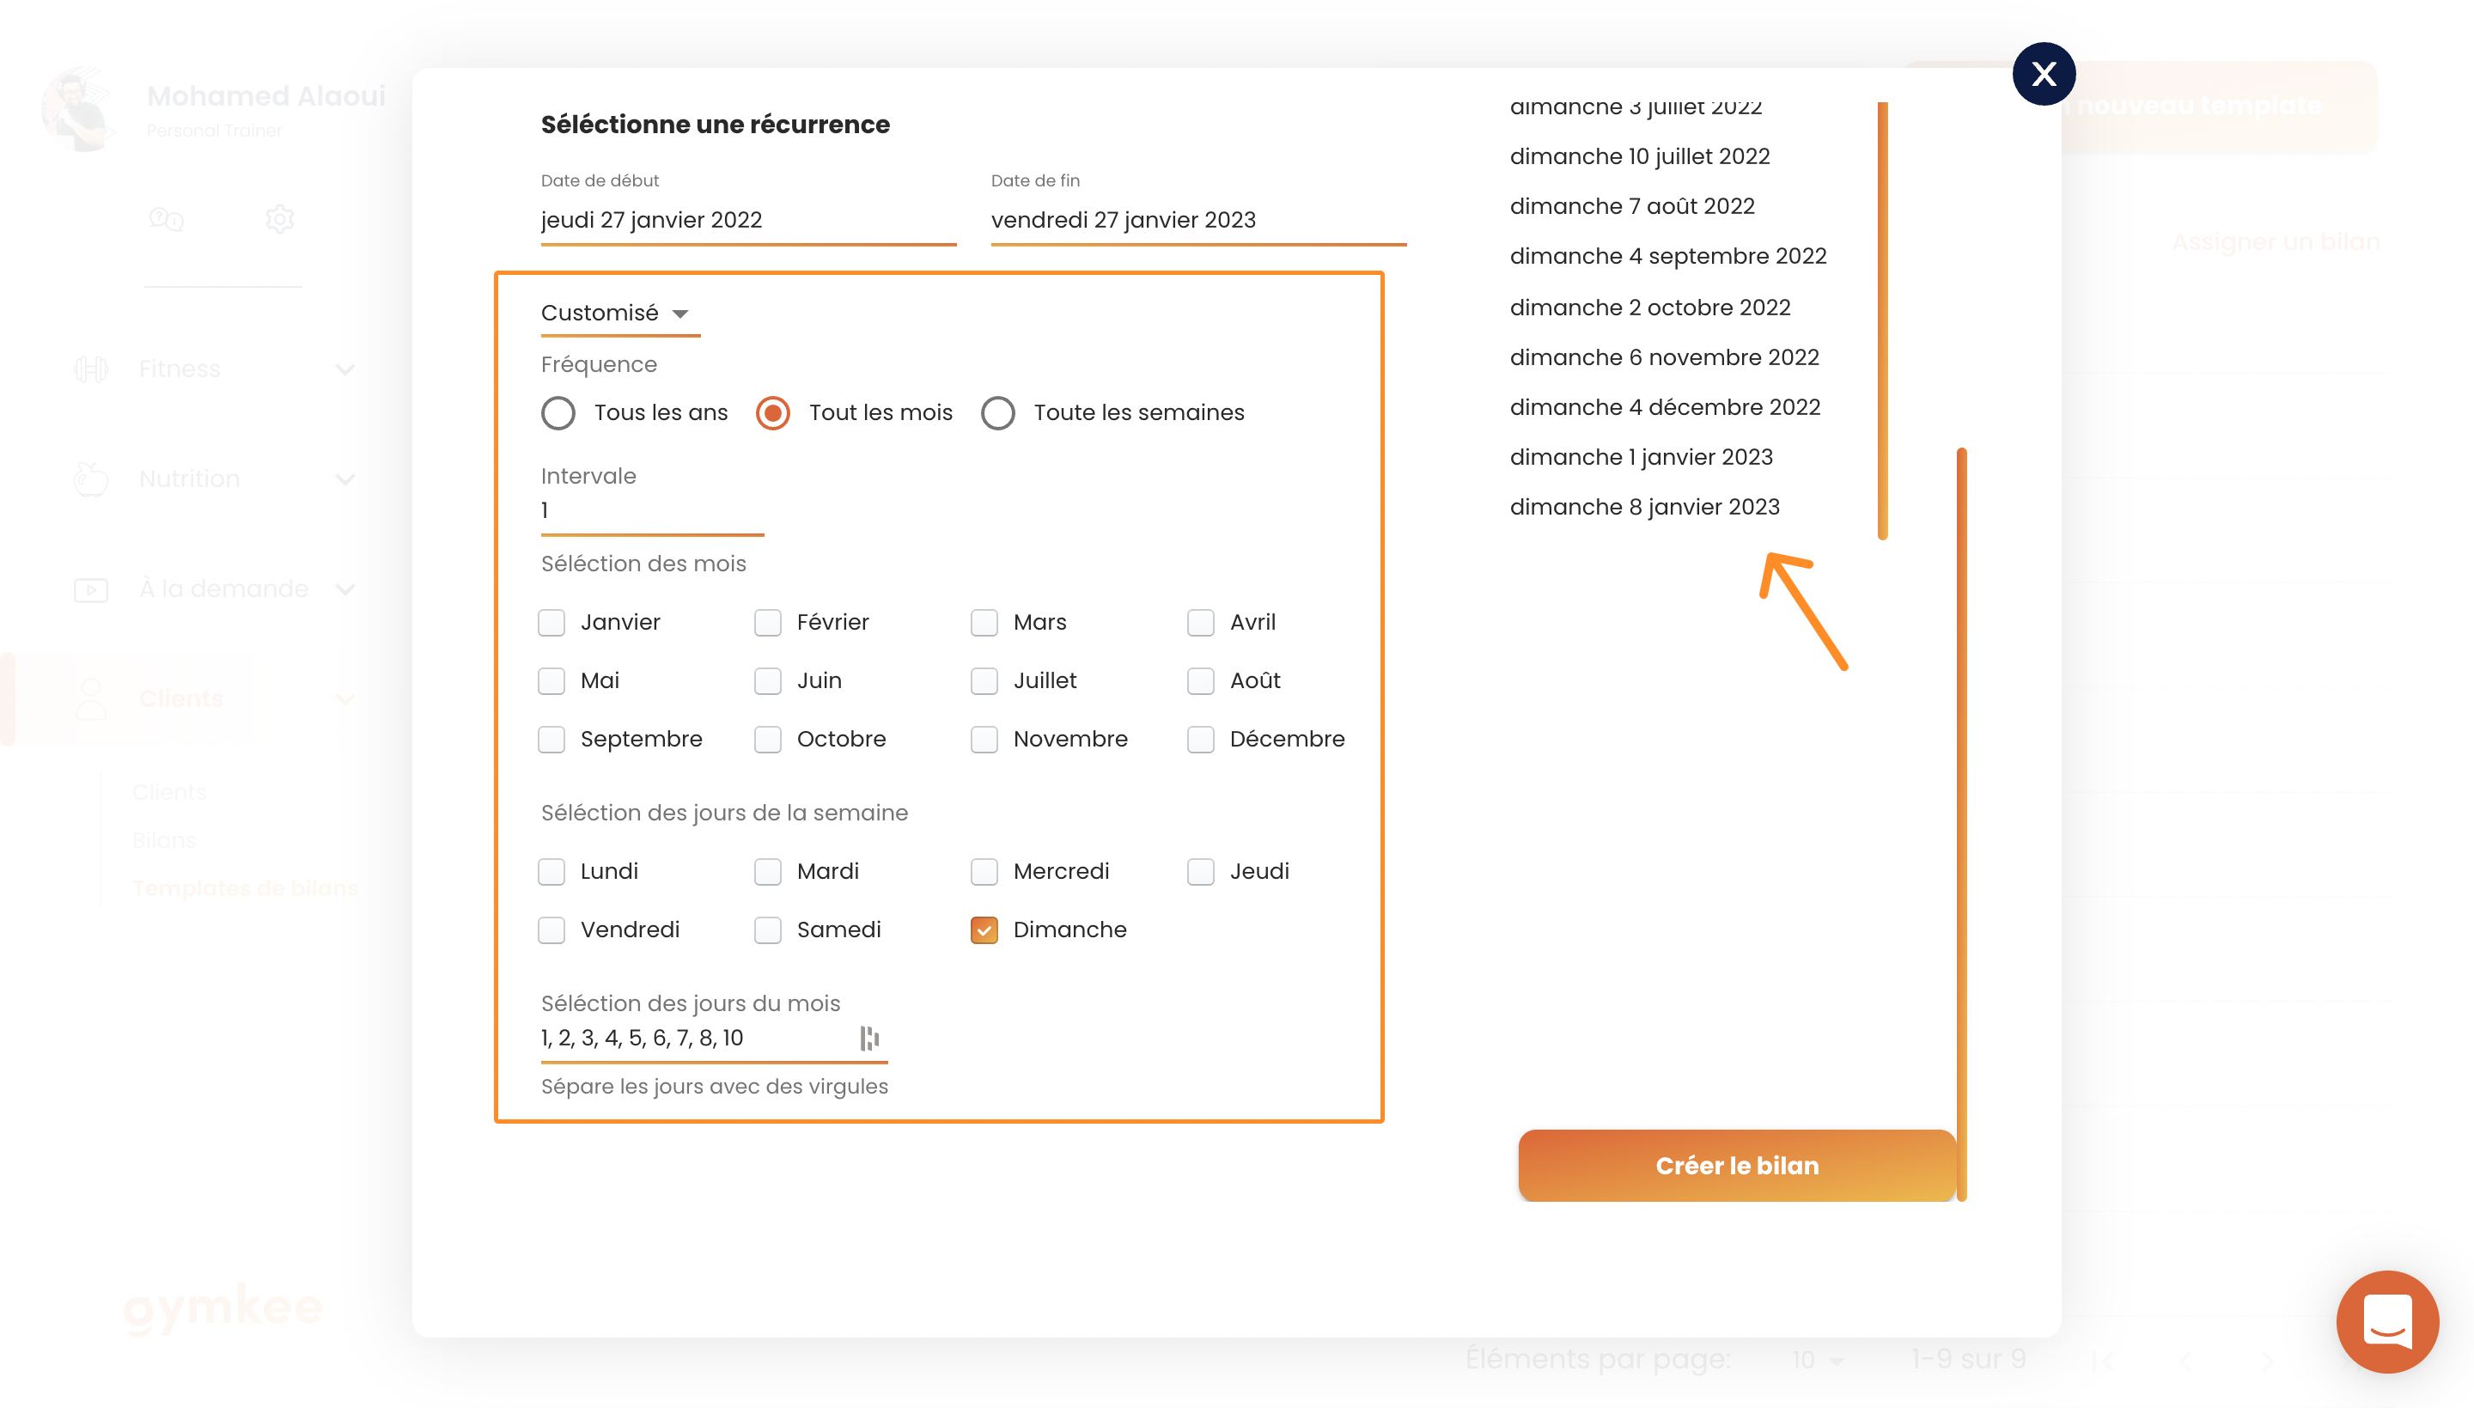Select dimanche 10 juillet 2022 in list
The width and height of the screenshot is (2474, 1408).
pos(1639,156)
